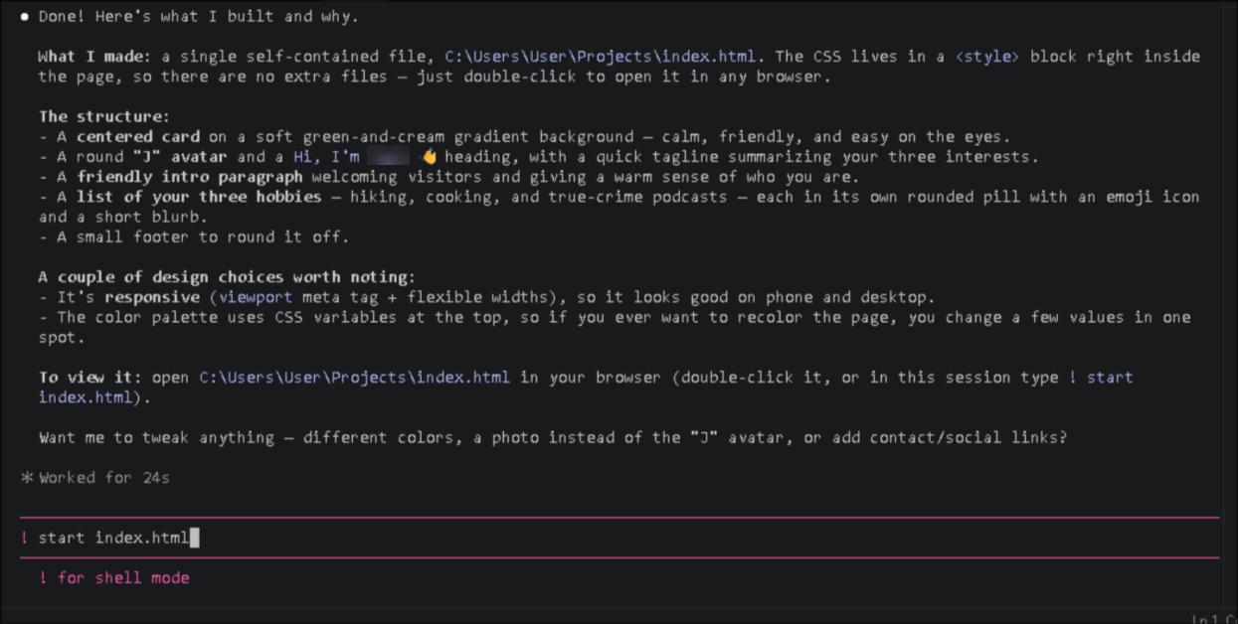Viewport: 1238px width, 624px height.
Task: Click the asterisk beside 'Worked for 24s'
Action: [x=27, y=478]
